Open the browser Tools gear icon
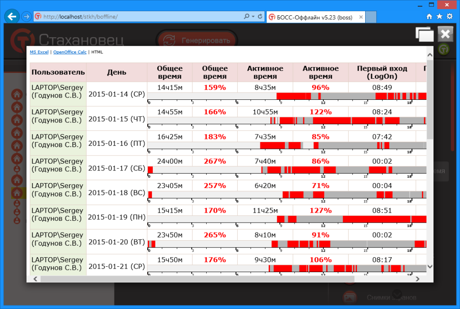This screenshot has width=460, height=309. pyautogui.click(x=450, y=17)
